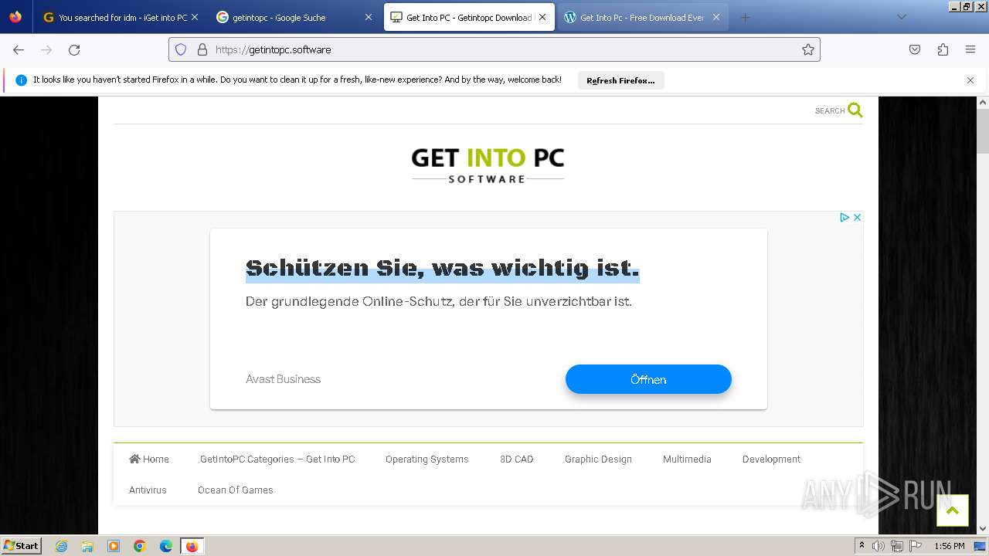The width and height of the screenshot is (989, 556).
Task: Click the system clock 1:56 PM
Action: click(x=950, y=546)
